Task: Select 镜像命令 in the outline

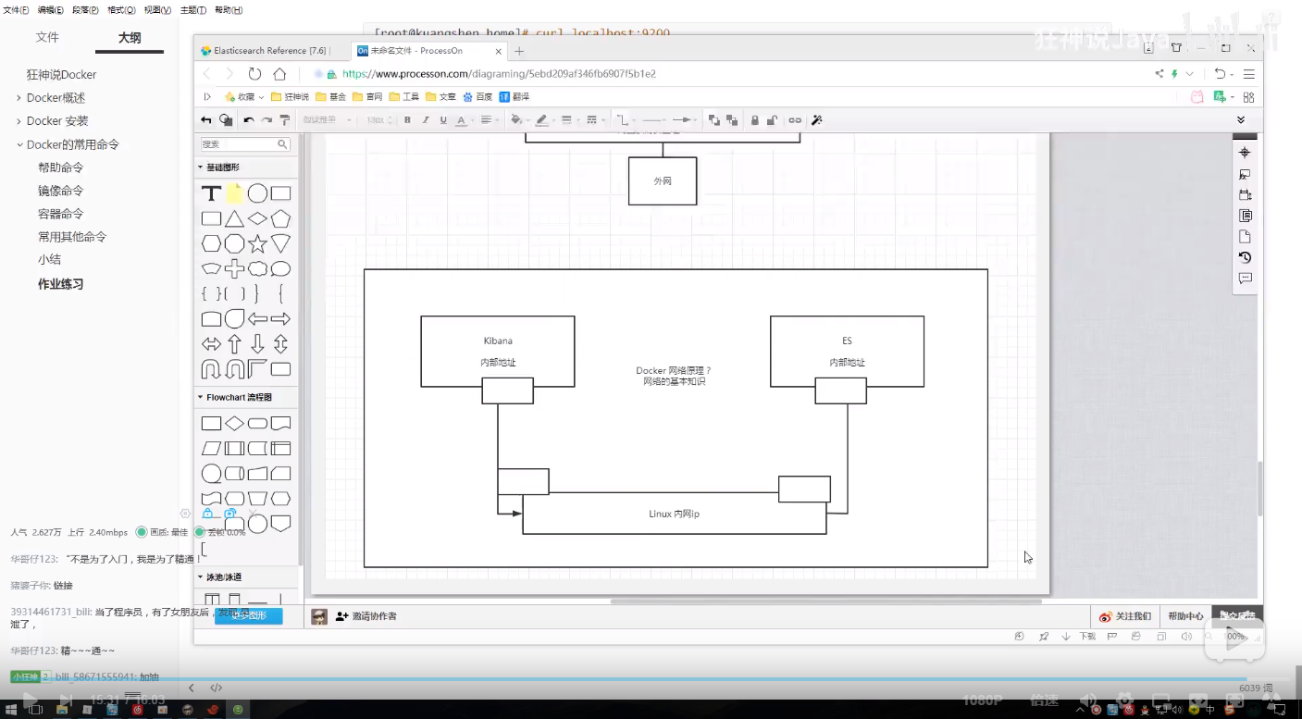Action: [61, 191]
